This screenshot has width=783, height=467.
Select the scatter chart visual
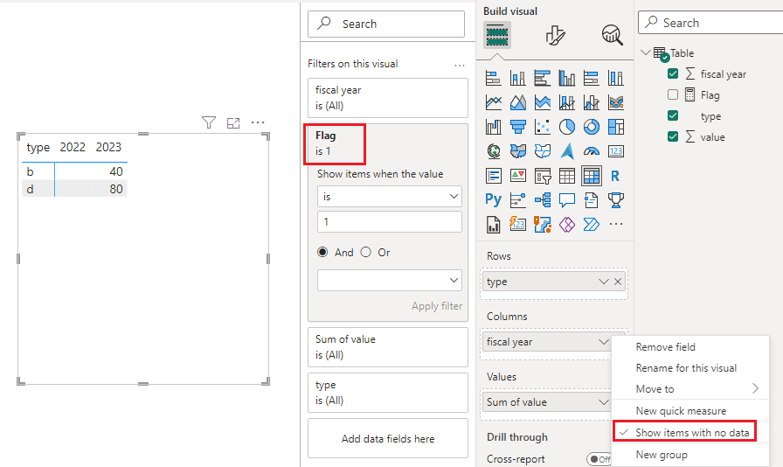(x=543, y=127)
